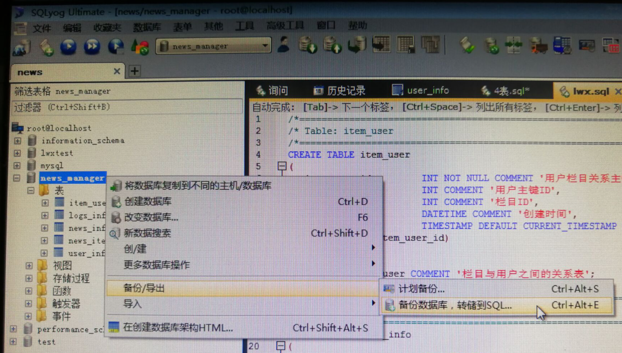Click the green arrows sync toolbar icon

(514, 46)
